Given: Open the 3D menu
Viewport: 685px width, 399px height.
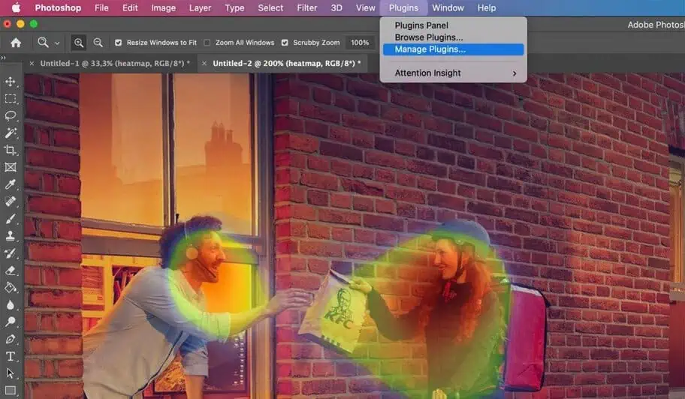Looking at the screenshot, I should [336, 7].
